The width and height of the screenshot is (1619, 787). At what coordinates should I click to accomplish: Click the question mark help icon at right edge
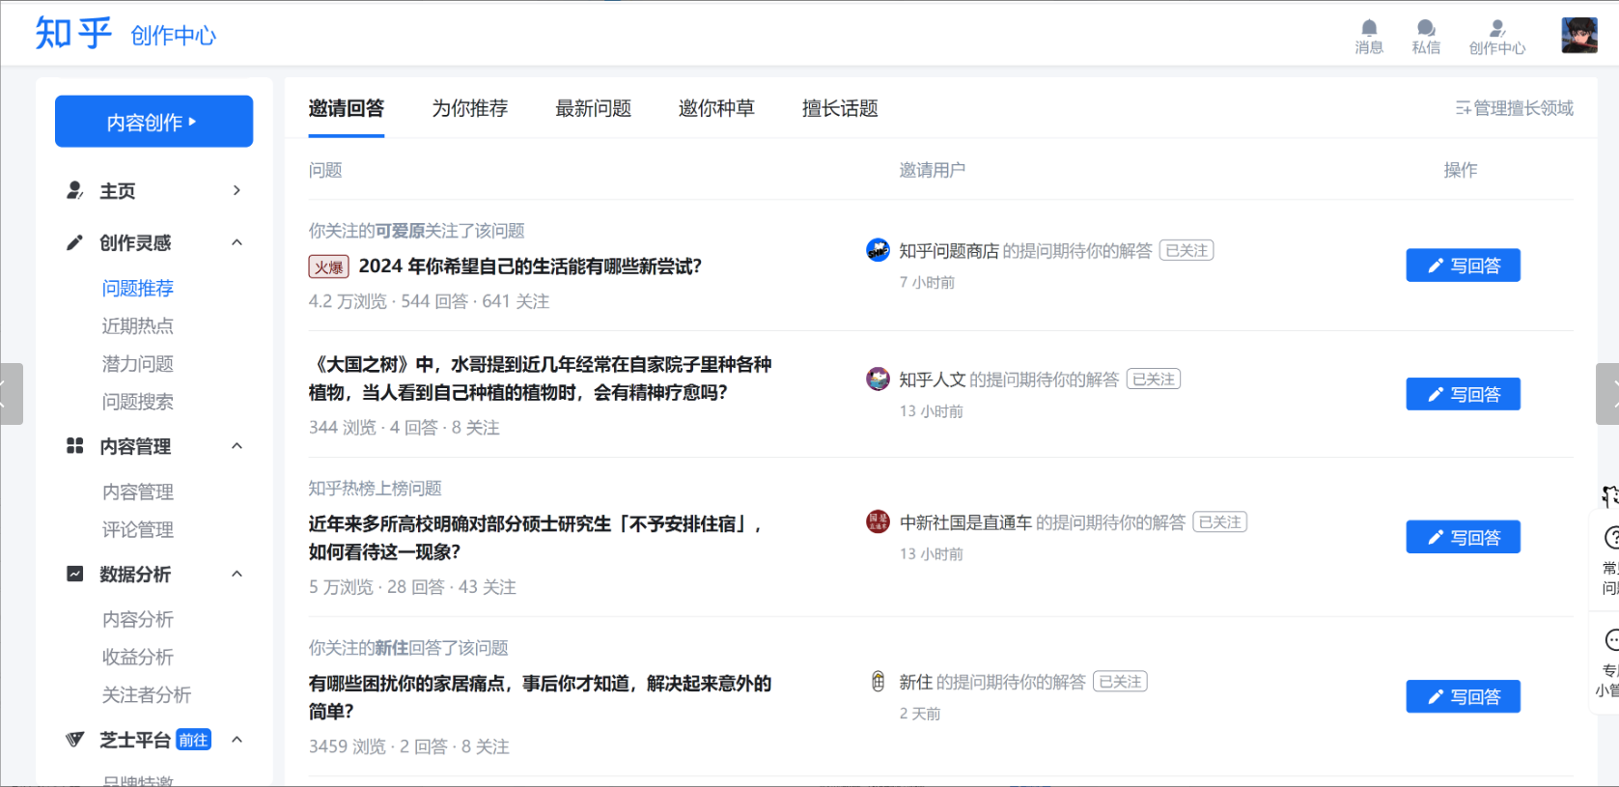pos(1610,537)
